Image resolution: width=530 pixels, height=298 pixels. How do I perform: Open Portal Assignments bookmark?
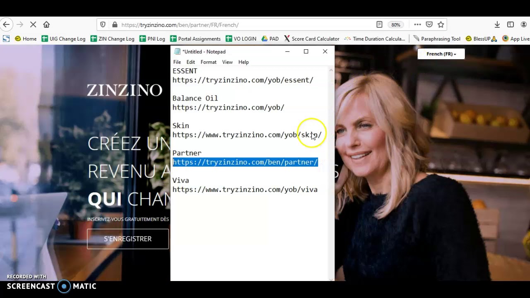click(195, 39)
